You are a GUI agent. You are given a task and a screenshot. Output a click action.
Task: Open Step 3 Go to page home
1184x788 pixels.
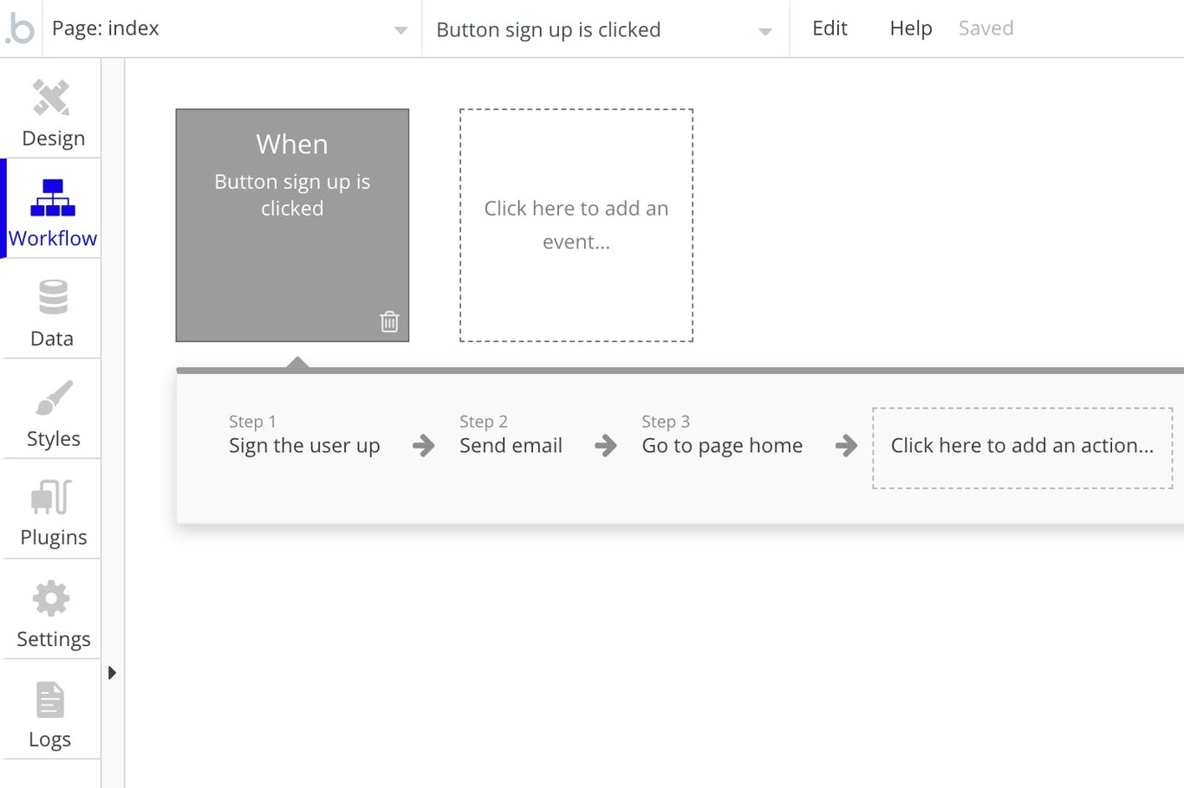[x=722, y=435]
